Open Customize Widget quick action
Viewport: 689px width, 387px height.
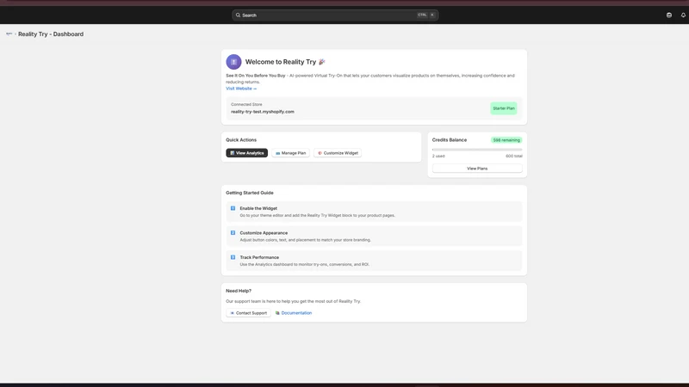point(338,153)
